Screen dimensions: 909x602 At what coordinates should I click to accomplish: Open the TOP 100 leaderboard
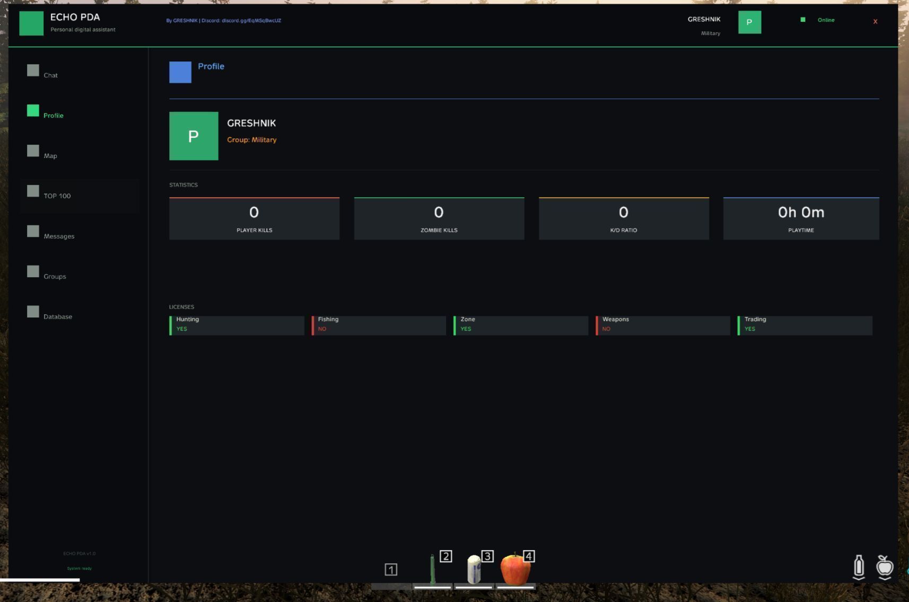tap(80, 196)
